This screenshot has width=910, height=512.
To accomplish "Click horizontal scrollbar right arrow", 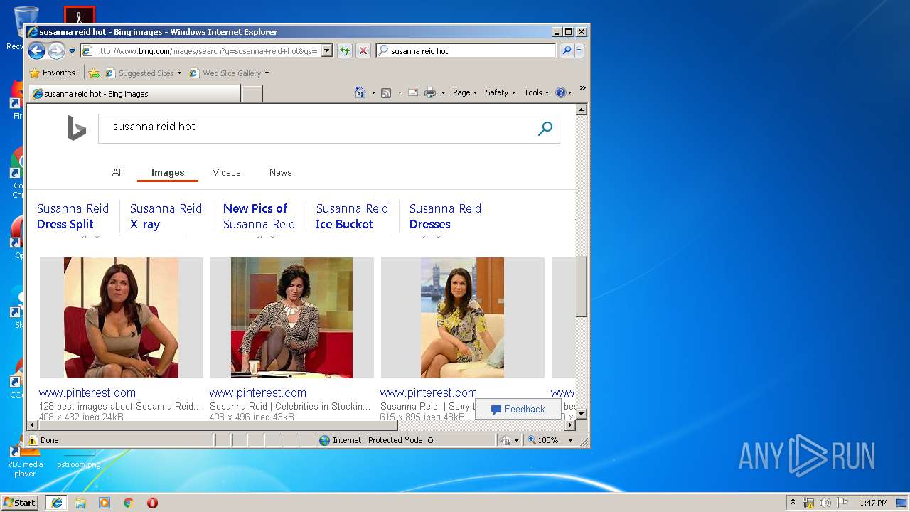I will point(569,425).
